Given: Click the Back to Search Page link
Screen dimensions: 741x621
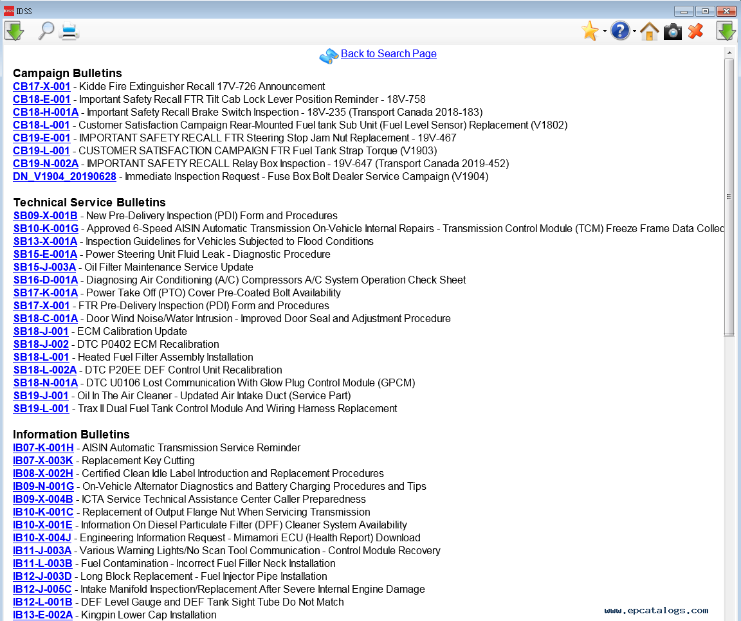Looking at the screenshot, I should pos(389,54).
